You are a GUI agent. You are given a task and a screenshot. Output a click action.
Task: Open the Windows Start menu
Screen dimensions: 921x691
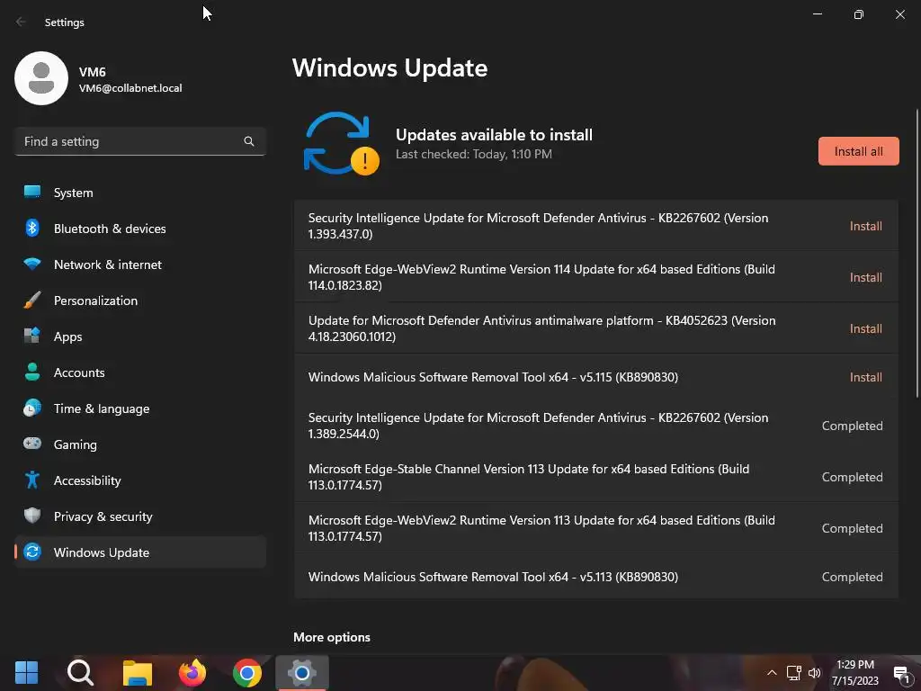point(26,672)
